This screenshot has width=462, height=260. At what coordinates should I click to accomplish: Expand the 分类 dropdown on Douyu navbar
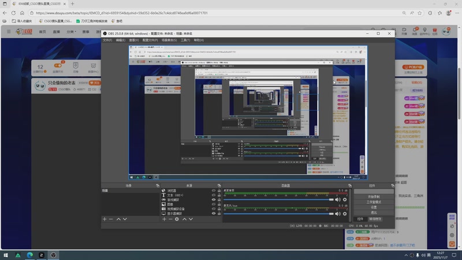tap(70, 32)
